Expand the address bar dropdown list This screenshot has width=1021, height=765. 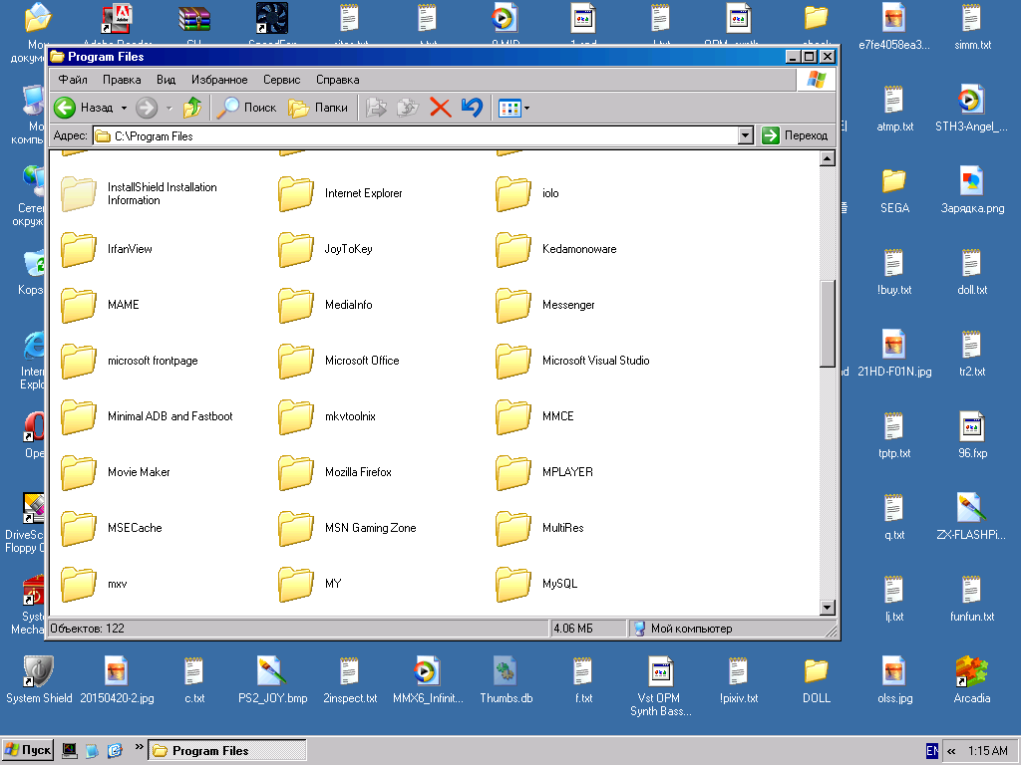pyautogui.click(x=745, y=135)
